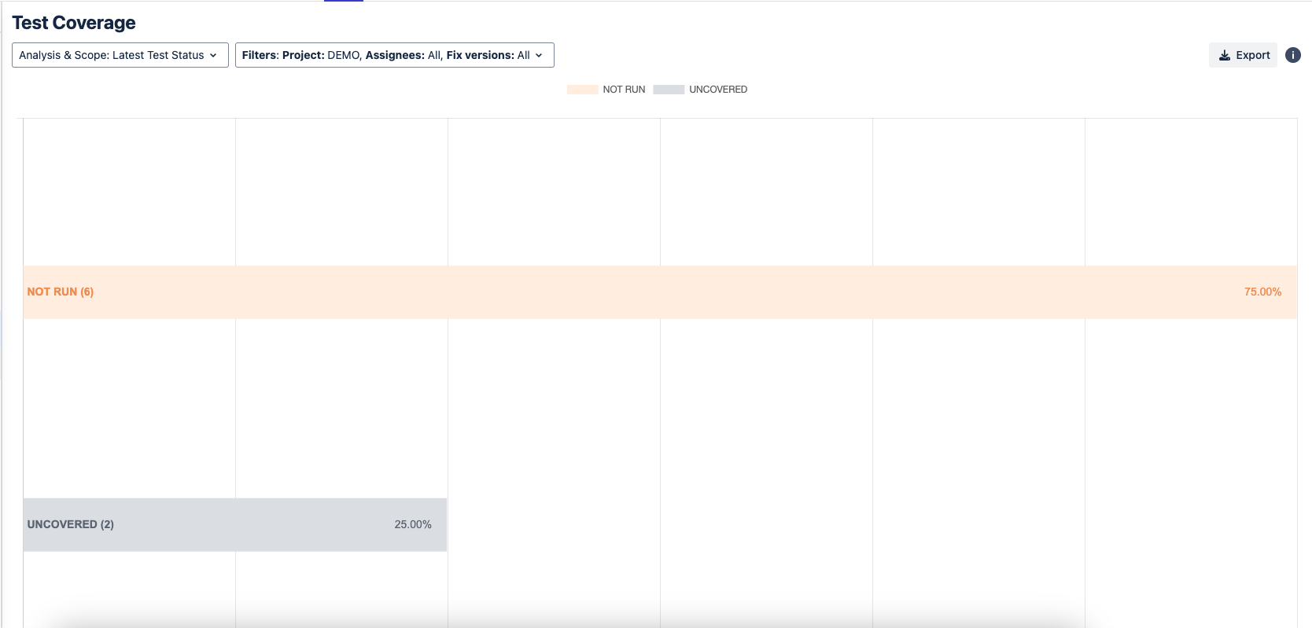Image resolution: width=1312 pixels, height=628 pixels.
Task: Select the NOT RUN (6) bar label
Action: (61, 292)
